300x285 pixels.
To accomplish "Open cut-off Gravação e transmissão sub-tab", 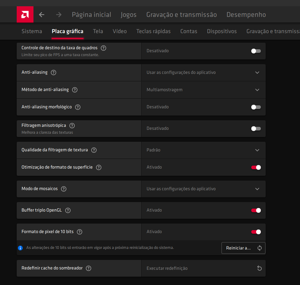I will 273,31.
